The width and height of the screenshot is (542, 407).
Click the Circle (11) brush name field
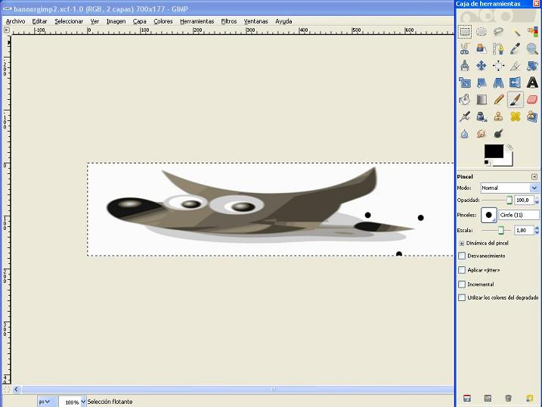click(x=519, y=215)
